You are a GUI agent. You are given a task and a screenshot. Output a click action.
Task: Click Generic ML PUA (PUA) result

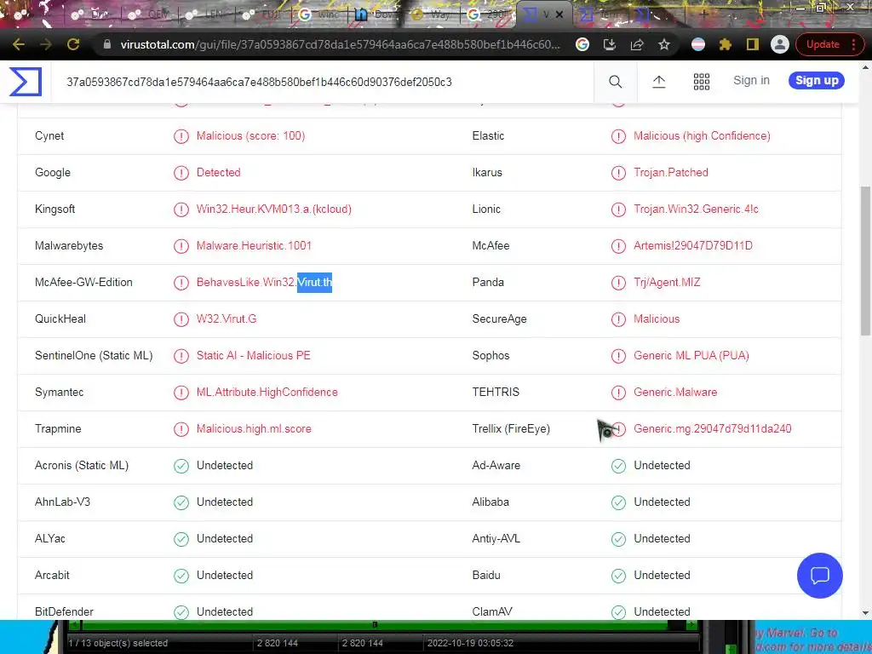(x=691, y=356)
